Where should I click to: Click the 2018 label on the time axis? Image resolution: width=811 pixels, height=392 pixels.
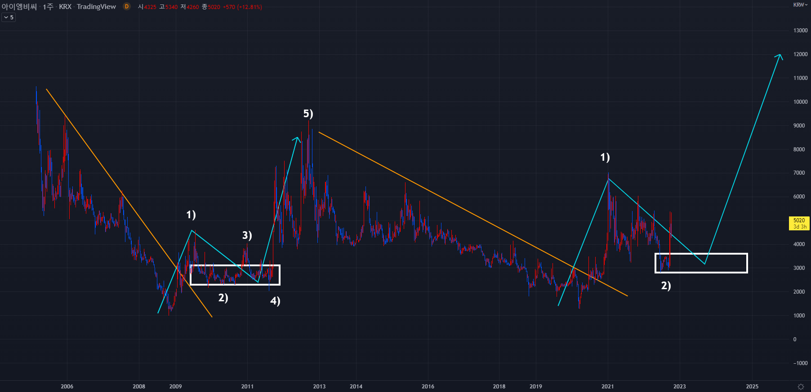point(499,387)
